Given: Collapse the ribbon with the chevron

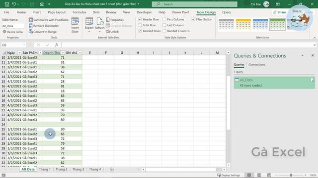Looking at the screenshot, I should click(315, 38).
